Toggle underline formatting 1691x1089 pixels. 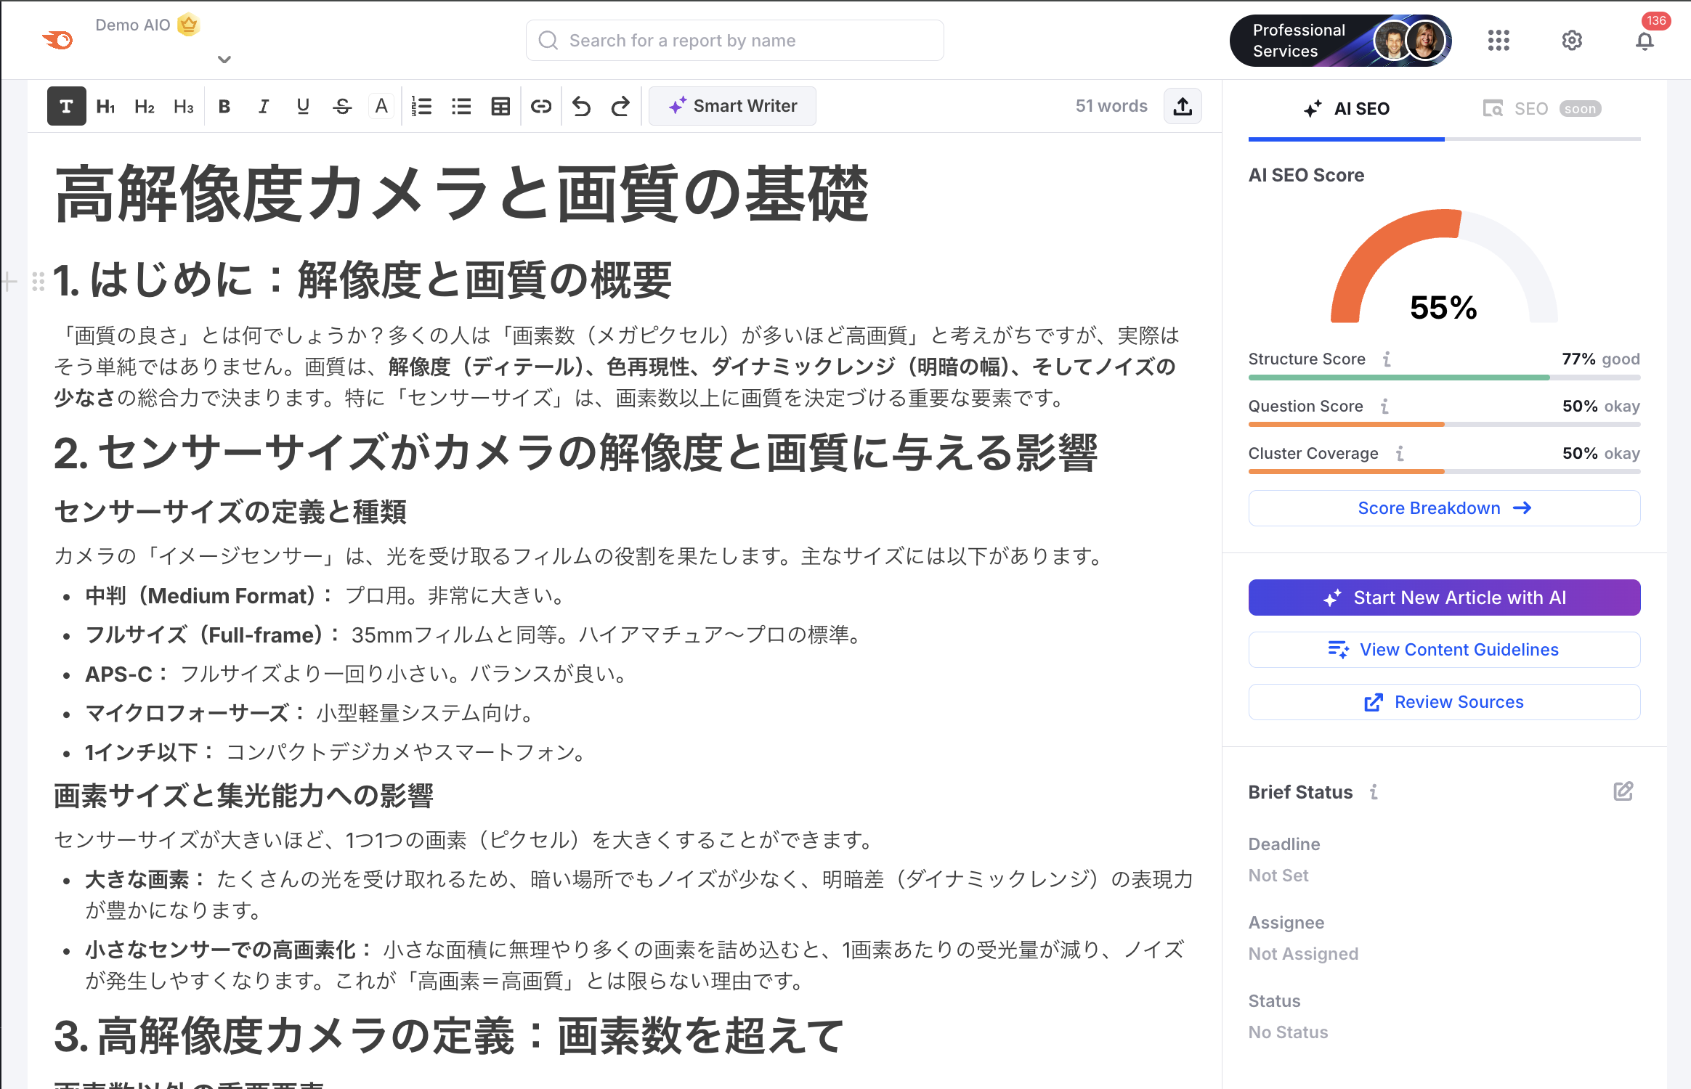click(x=303, y=107)
